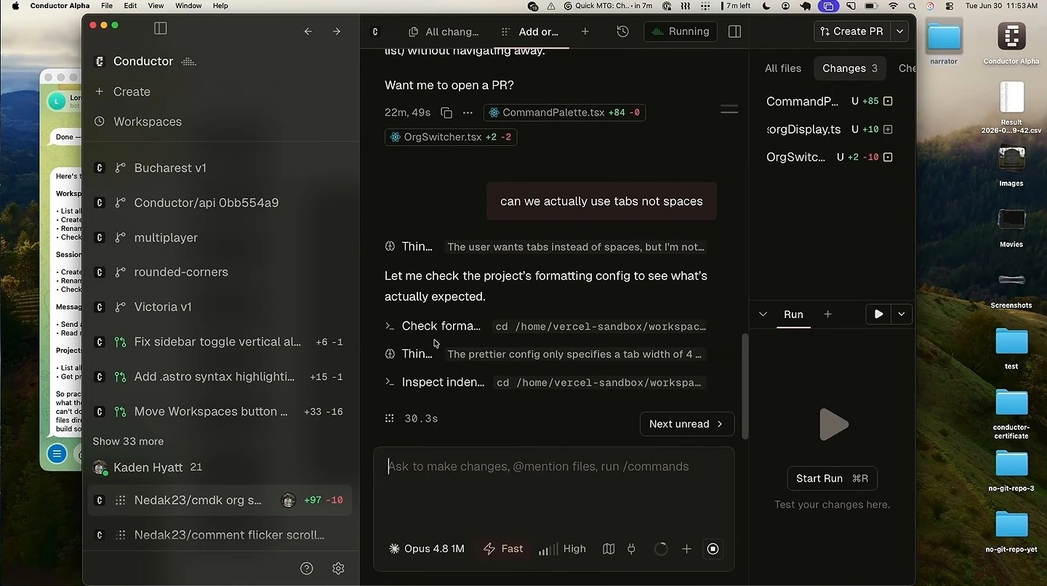Screen dimensions: 1047x586
Task: Switch to the All files tab
Action: click(783, 68)
